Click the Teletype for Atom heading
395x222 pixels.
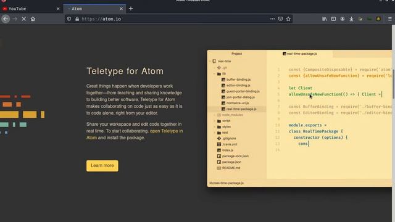125,71
